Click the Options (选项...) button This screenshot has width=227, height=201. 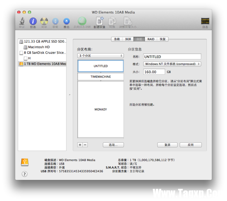113,145
